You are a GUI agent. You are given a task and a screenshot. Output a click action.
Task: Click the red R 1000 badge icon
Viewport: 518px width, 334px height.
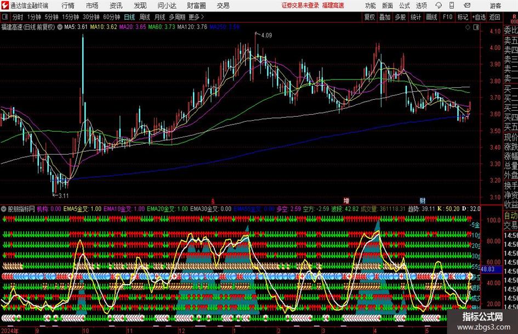[514, 18]
